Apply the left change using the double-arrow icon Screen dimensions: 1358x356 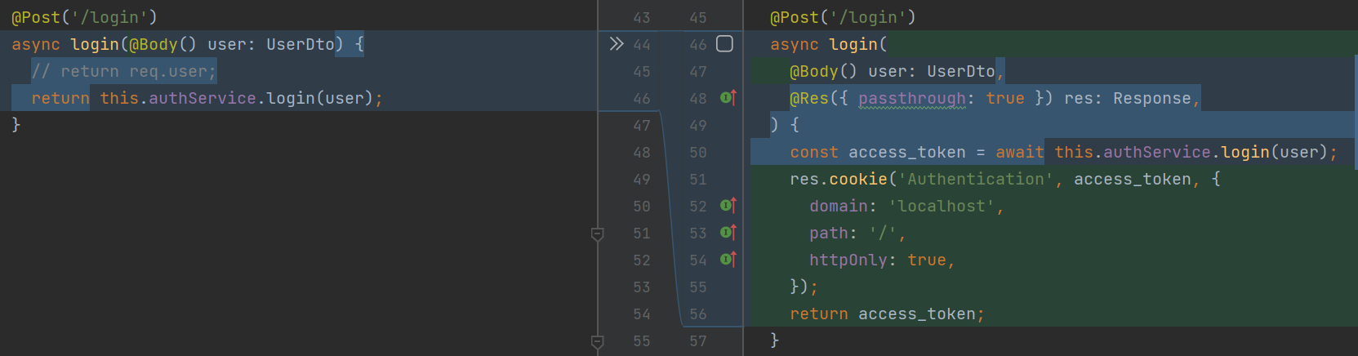point(617,44)
